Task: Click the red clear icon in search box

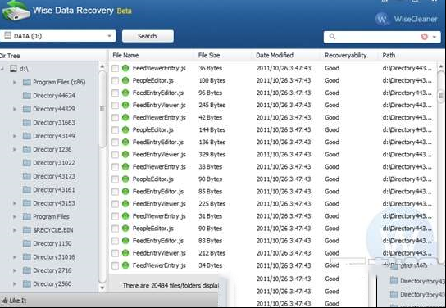Action: click(x=425, y=37)
